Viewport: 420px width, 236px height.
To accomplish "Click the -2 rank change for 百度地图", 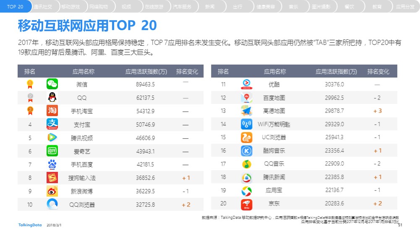I will pyautogui.click(x=377, y=98).
